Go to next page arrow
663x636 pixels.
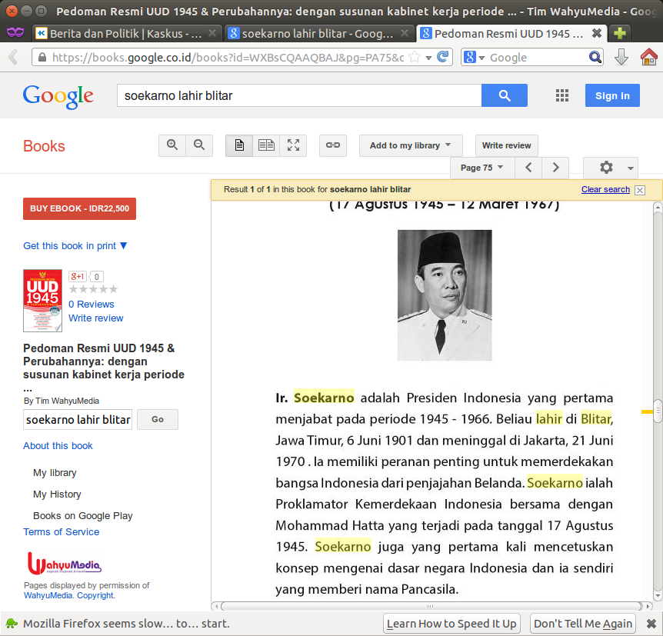(555, 168)
